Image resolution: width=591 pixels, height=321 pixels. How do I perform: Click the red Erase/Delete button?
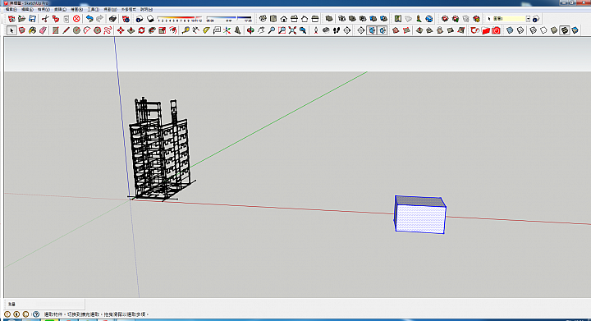point(76,18)
